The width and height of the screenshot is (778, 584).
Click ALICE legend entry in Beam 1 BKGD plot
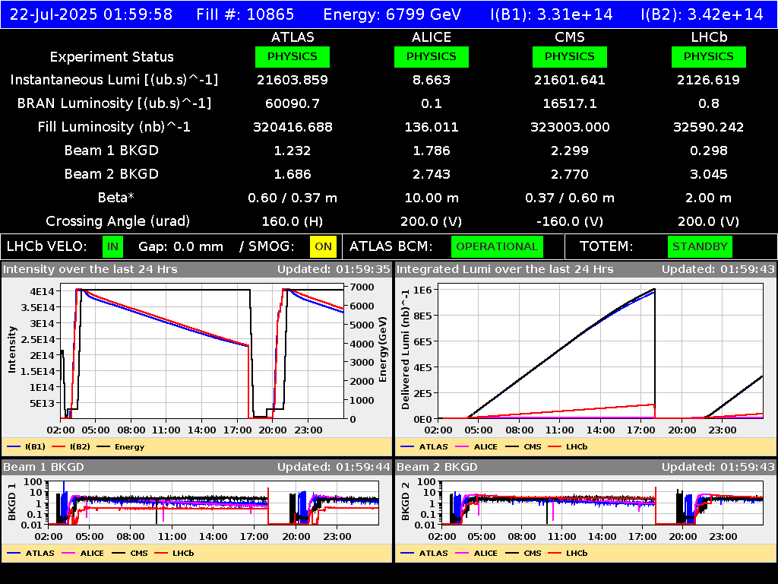[x=83, y=554]
